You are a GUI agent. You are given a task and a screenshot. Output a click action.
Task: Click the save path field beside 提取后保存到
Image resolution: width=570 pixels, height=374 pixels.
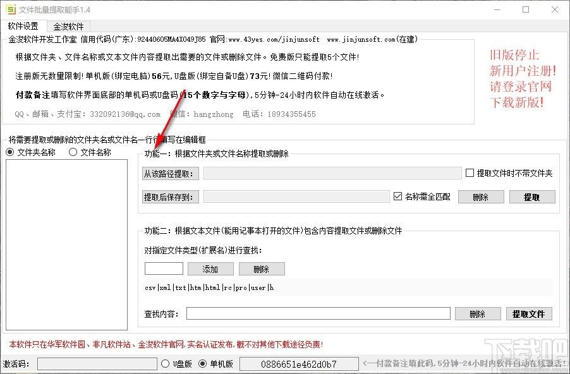[x=296, y=196]
